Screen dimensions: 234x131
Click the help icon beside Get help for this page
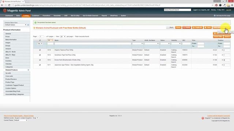tap(215, 16)
